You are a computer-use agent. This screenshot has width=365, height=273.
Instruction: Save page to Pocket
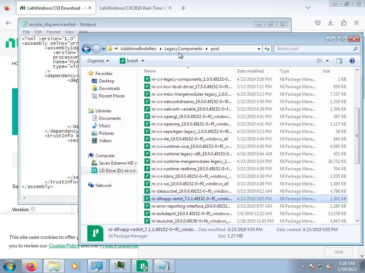pyautogui.click(x=318, y=23)
